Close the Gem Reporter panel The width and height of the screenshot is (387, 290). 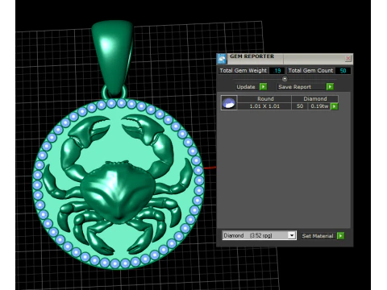[348, 58]
